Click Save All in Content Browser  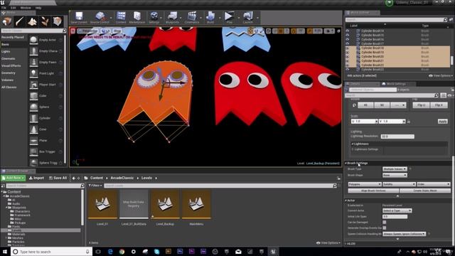(58, 178)
